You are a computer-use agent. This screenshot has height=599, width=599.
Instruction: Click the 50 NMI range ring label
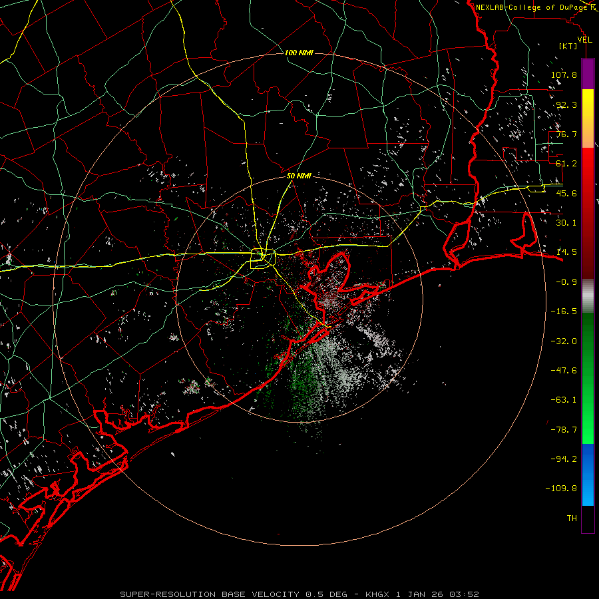(x=299, y=176)
